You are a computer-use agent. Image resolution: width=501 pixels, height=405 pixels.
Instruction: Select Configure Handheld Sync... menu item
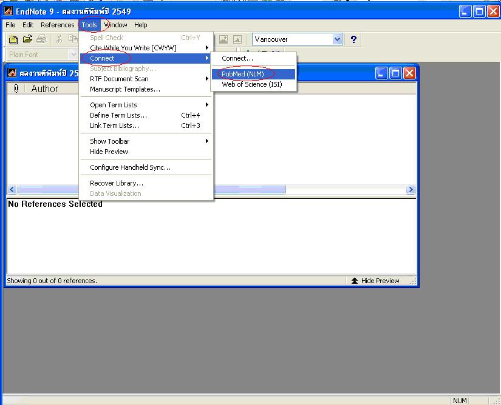pos(146,167)
